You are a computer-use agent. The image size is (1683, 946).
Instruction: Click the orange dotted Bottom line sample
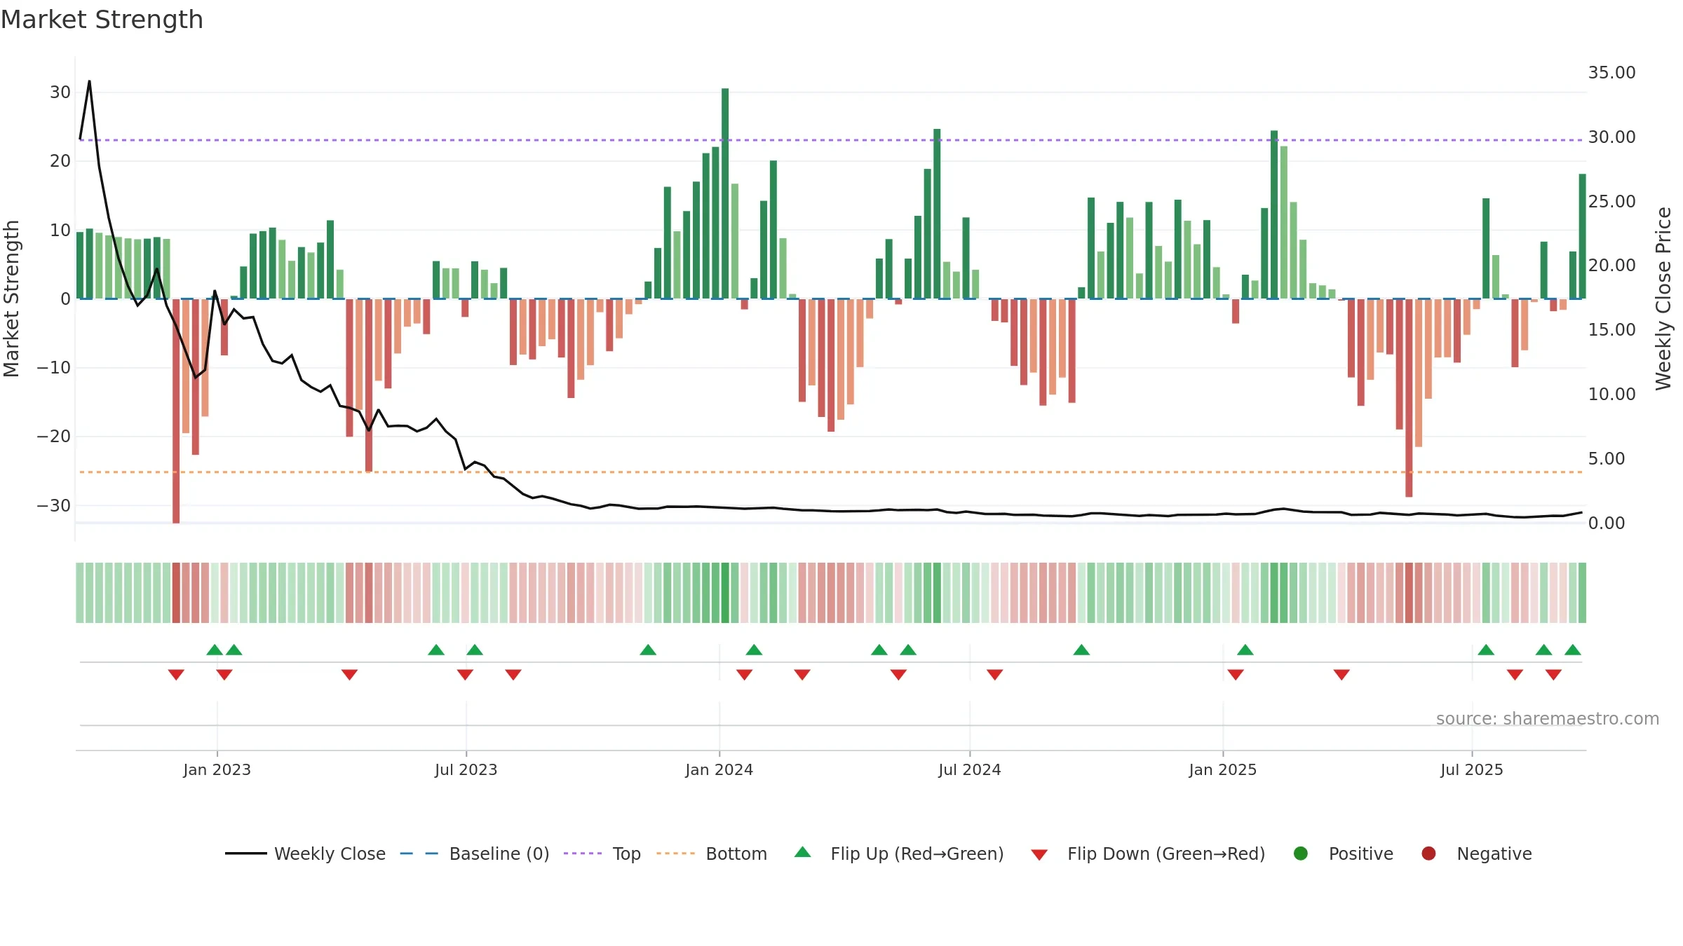[x=676, y=854]
